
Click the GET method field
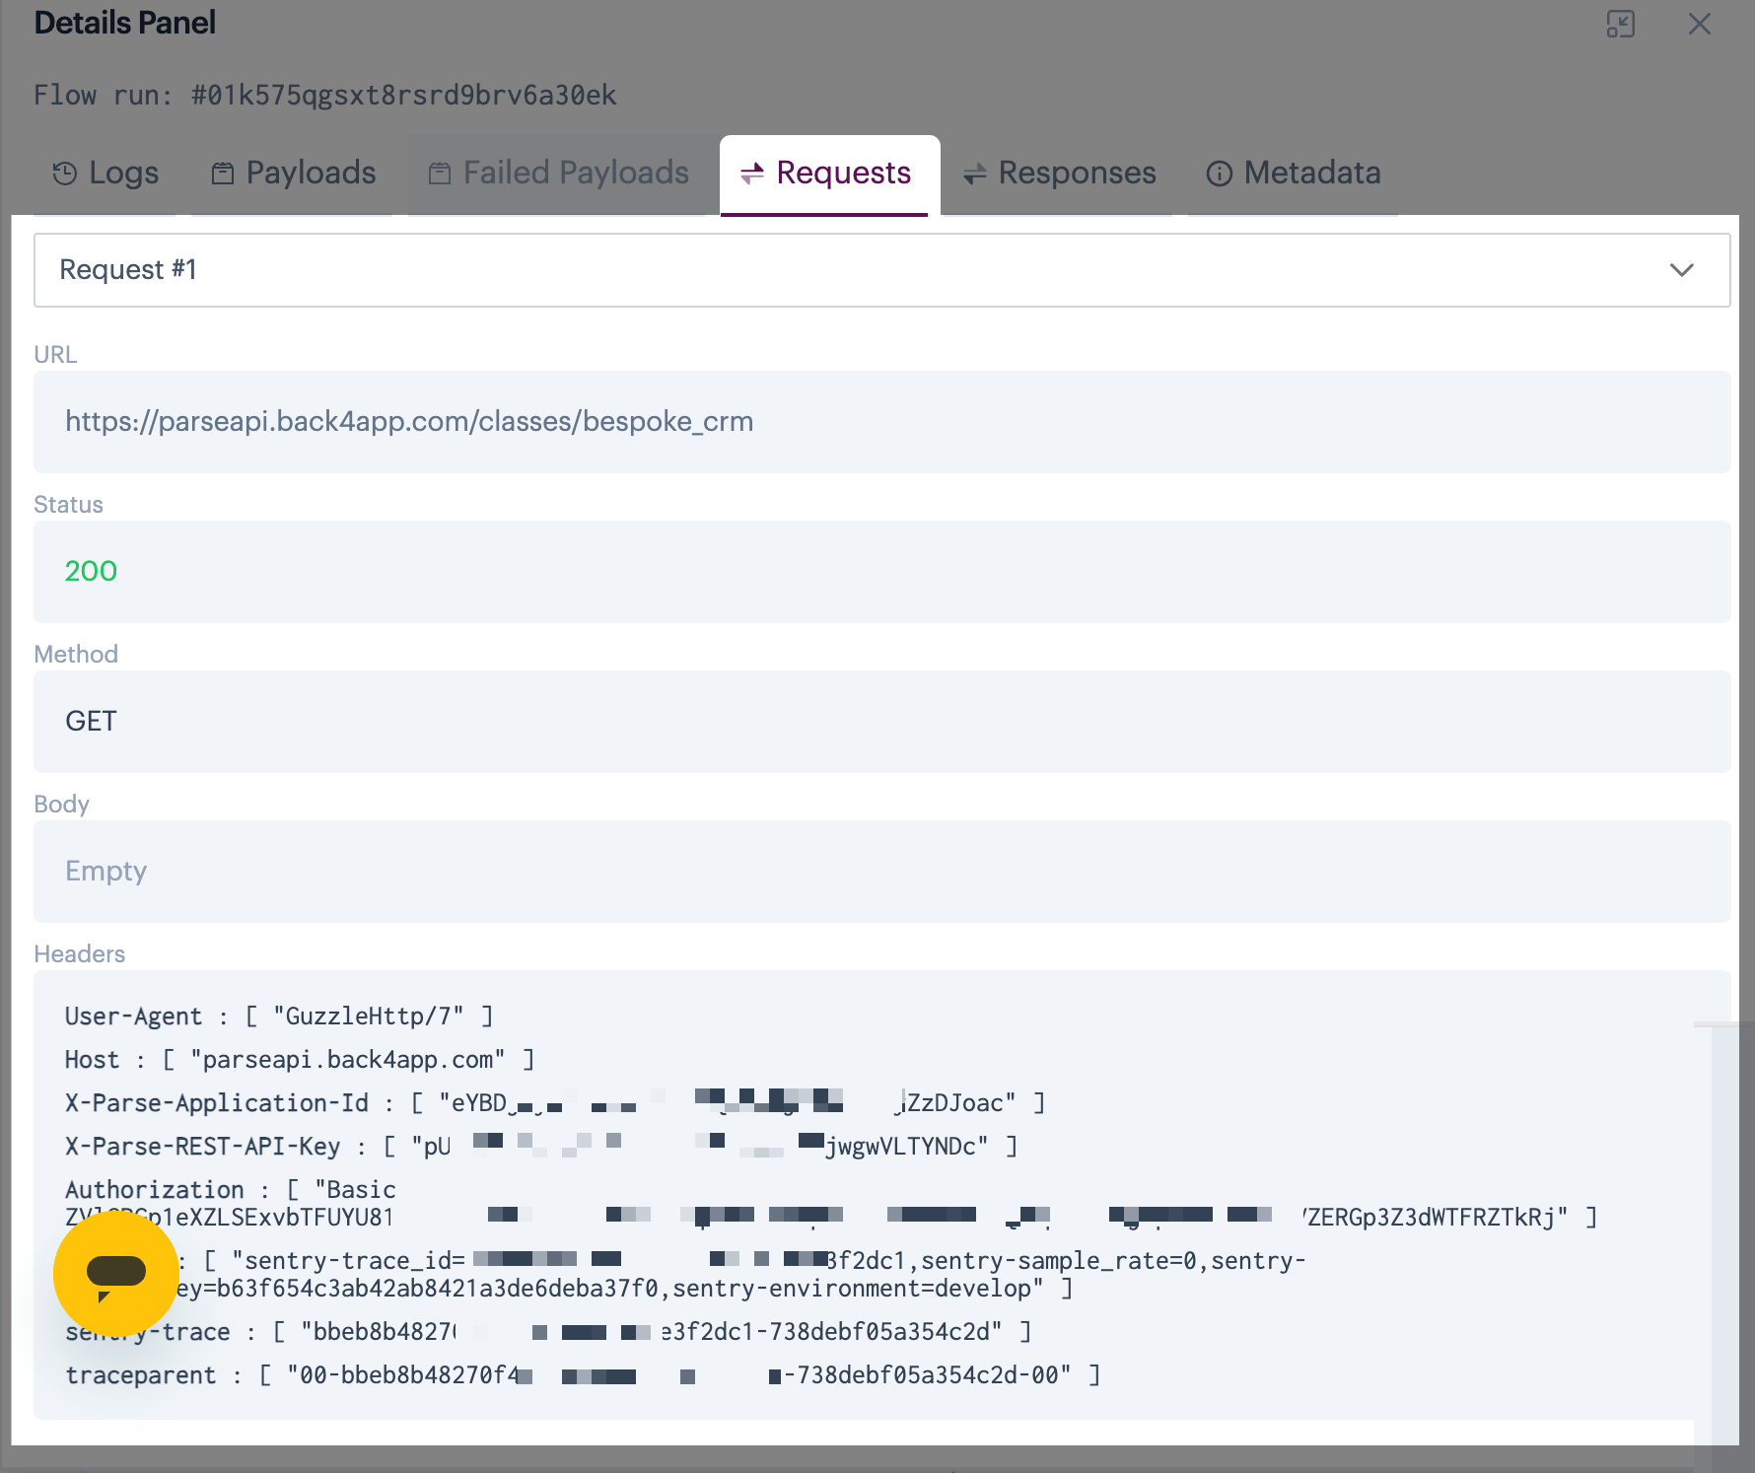point(91,722)
